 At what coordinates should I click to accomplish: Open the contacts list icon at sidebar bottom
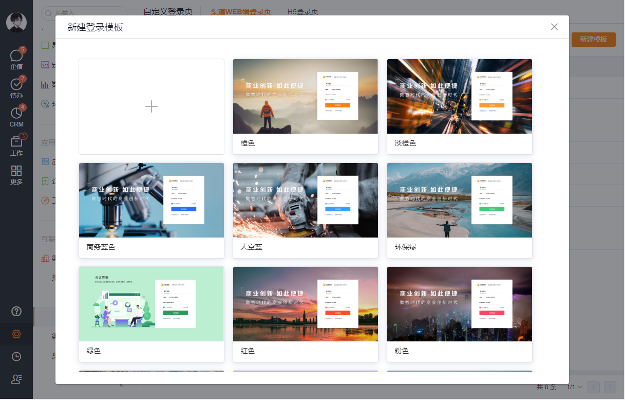16,379
